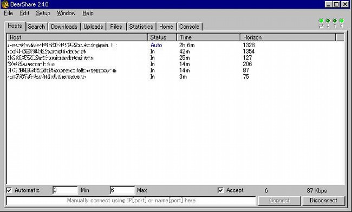This screenshot has height=212, width=352.
Task: Click the download indicator light above the down arrow
Action: 328,21
